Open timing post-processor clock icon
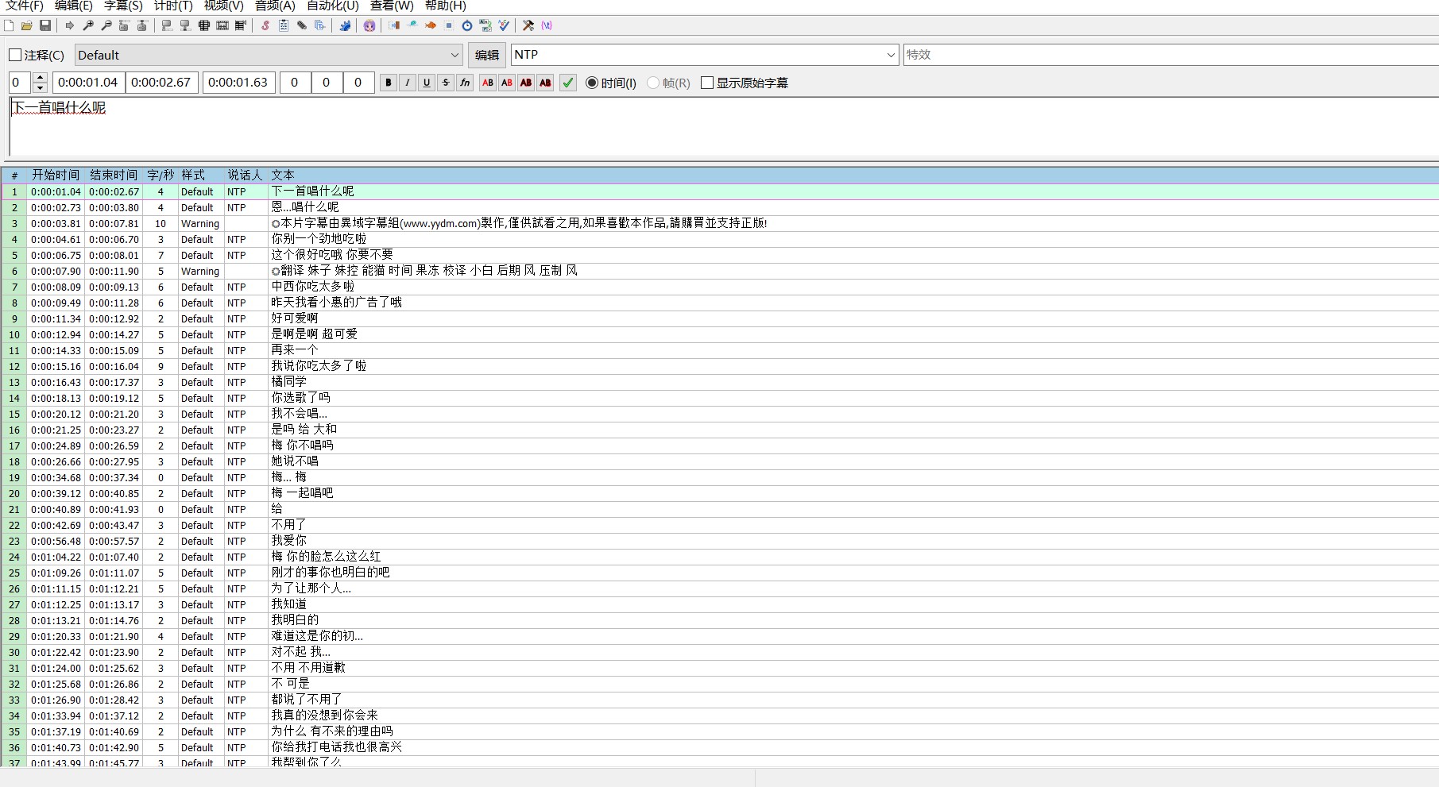 click(467, 25)
